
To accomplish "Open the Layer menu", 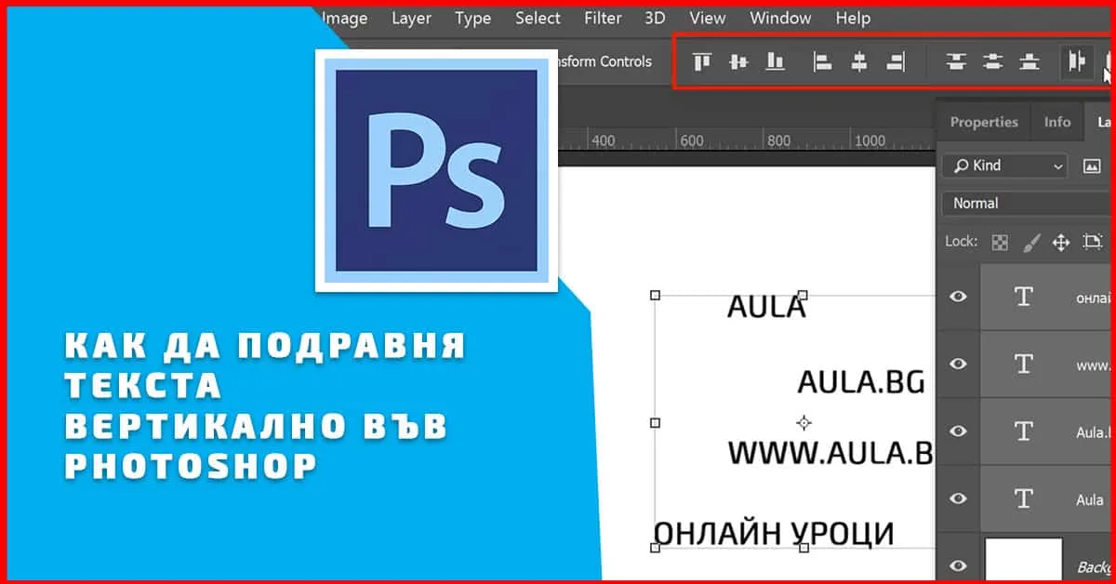I will (411, 18).
